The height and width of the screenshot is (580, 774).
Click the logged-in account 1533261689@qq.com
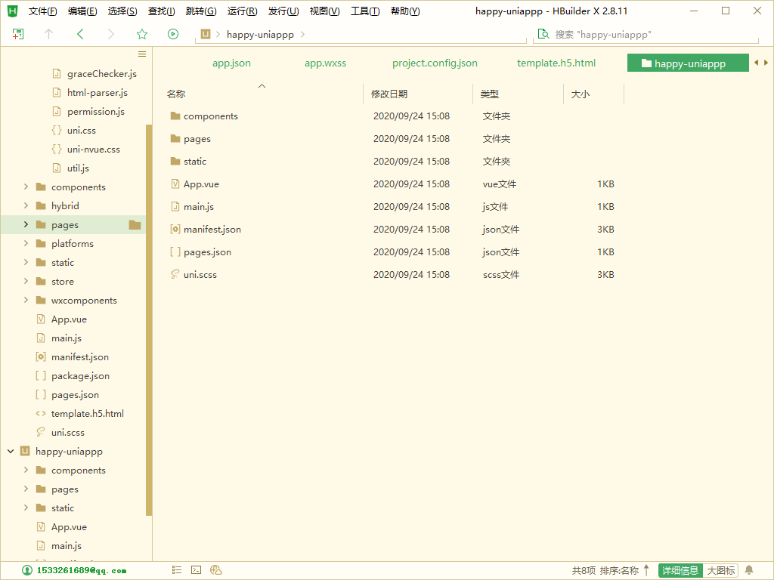(75, 571)
